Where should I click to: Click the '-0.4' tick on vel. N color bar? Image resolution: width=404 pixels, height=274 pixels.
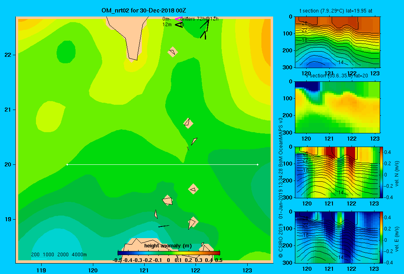click(388, 197)
